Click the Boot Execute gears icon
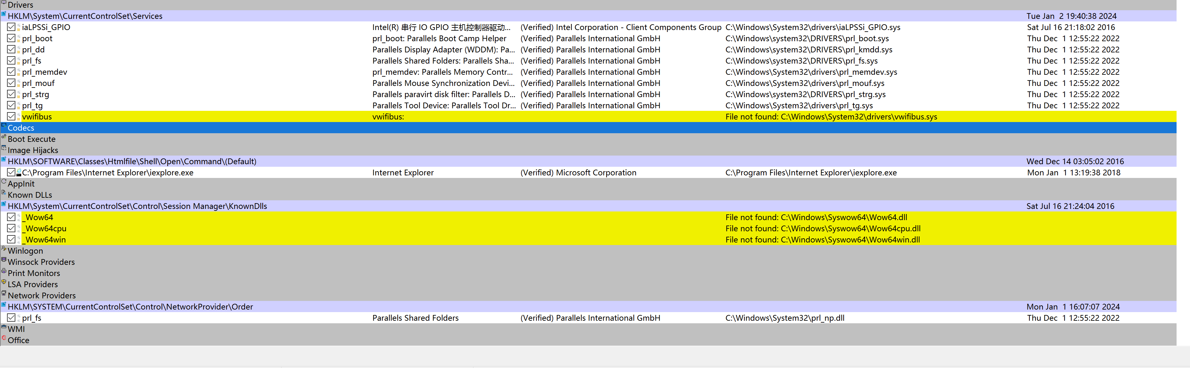1190x368 pixels. 4,137
